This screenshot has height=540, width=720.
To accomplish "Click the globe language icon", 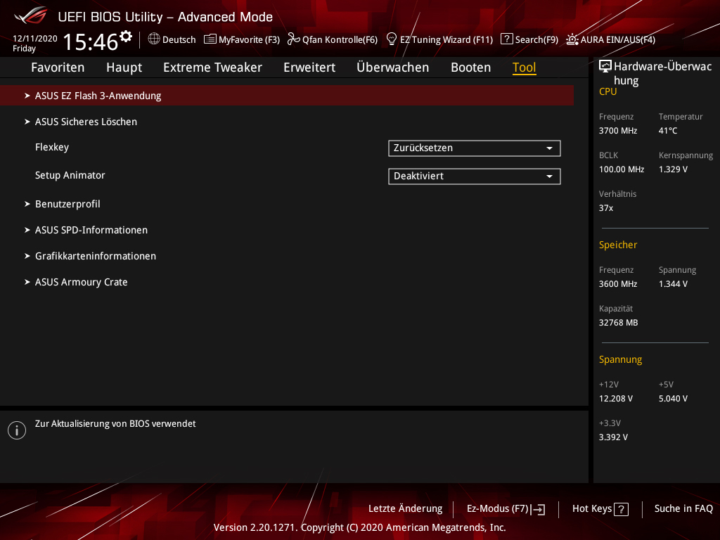I will (x=154, y=39).
